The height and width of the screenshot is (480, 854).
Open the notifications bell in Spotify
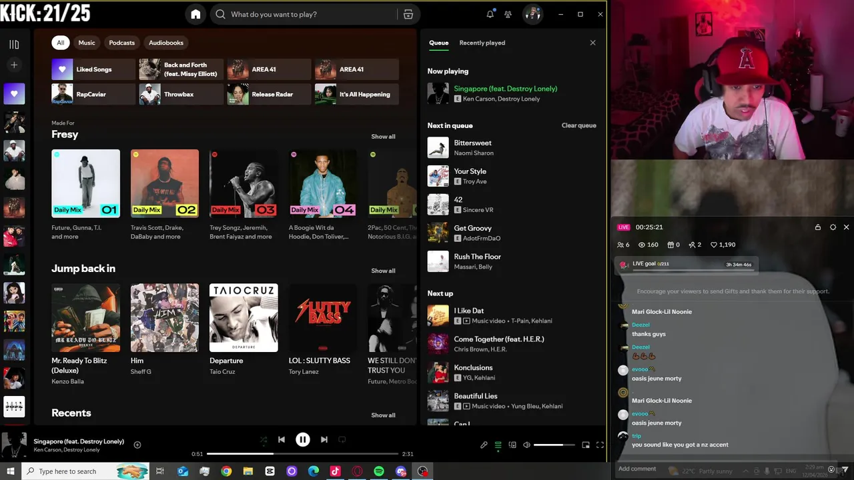(x=490, y=14)
